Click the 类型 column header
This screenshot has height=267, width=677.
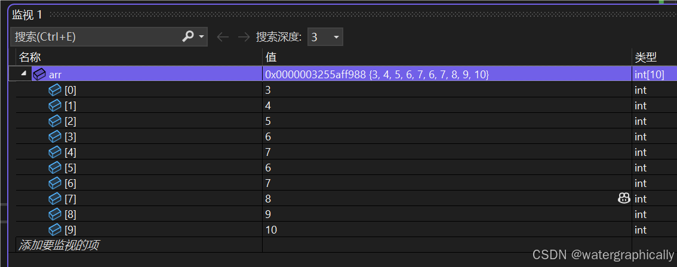[654, 57]
